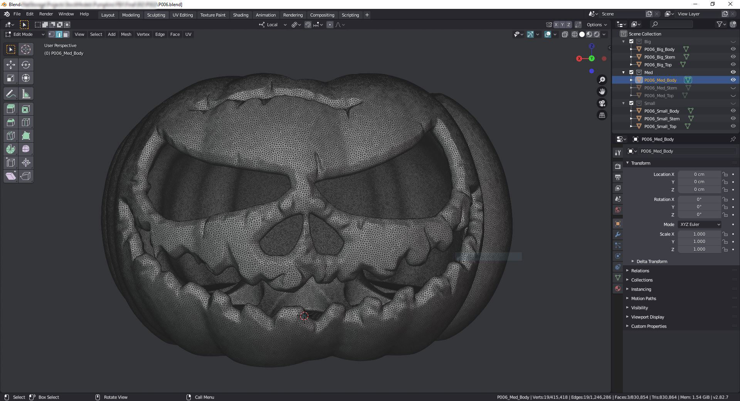740x401 pixels.
Task: Open the File menu
Action: (x=17, y=14)
